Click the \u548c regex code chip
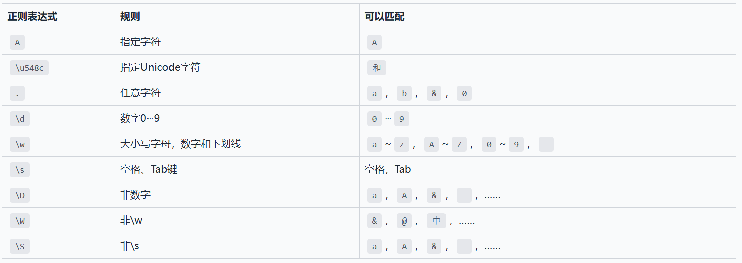 pyautogui.click(x=29, y=68)
